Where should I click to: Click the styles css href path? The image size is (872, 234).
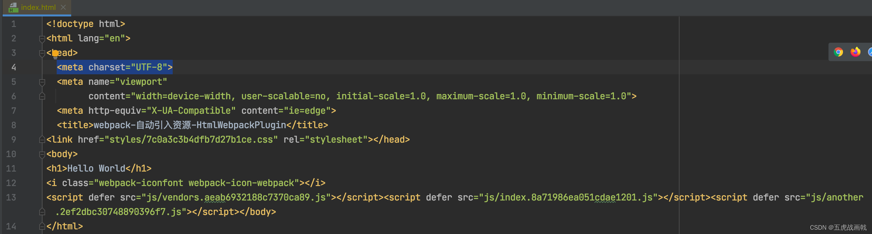(191, 140)
